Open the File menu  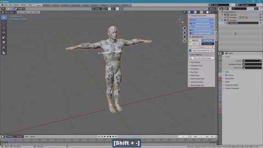[6, 5]
